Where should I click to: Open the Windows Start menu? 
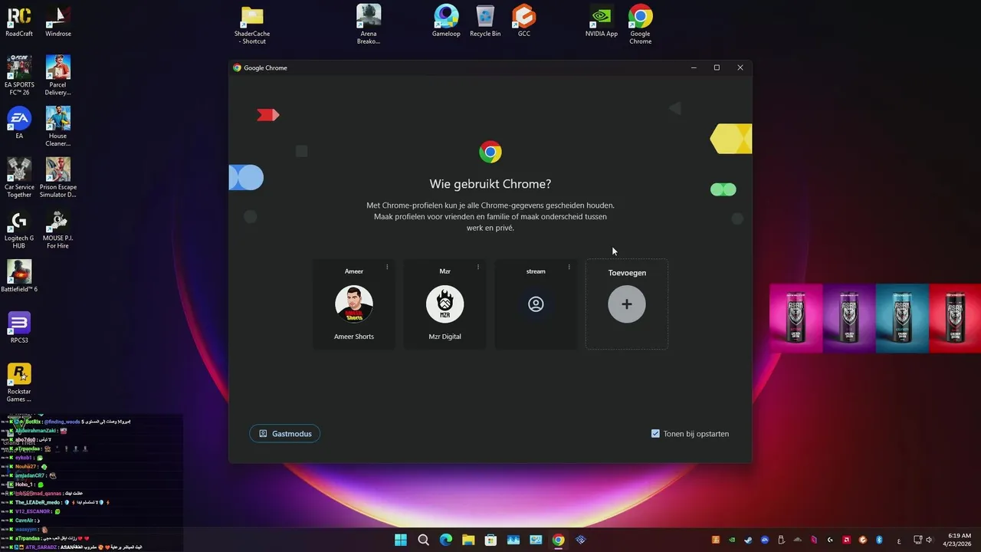point(401,540)
